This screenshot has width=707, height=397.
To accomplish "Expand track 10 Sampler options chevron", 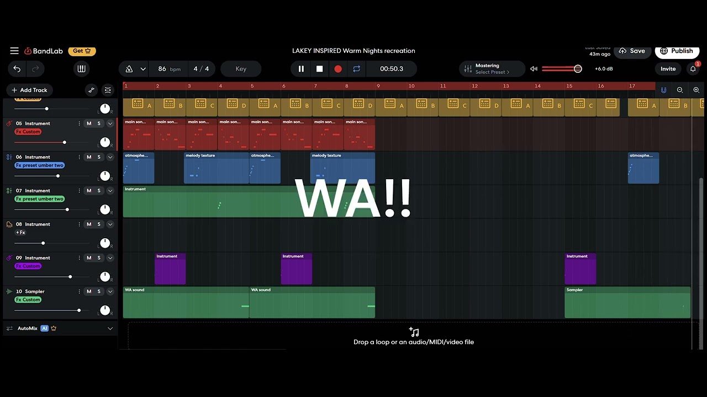I will 110,292.
